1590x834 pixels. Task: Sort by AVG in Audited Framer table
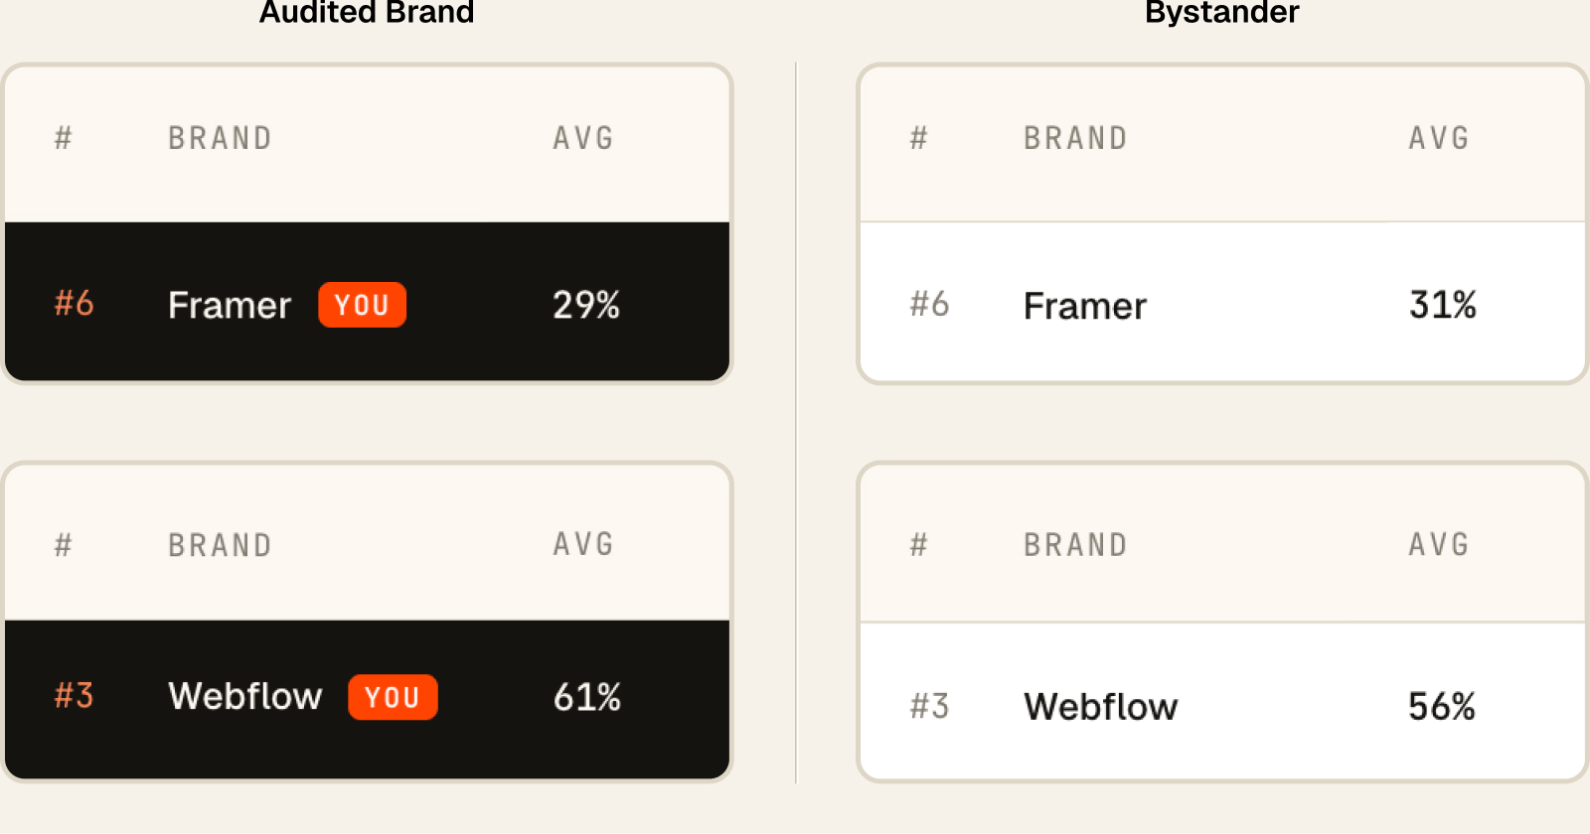(583, 138)
